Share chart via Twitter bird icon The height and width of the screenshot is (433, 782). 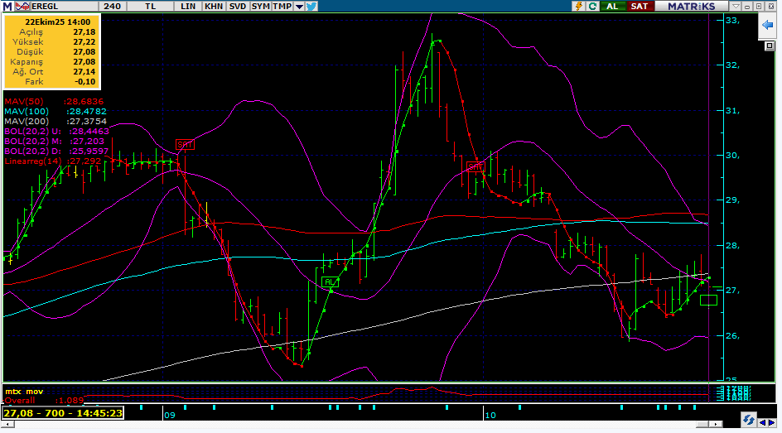click(x=311, y=6)
